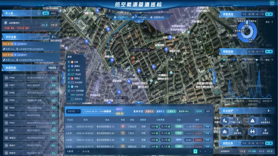Toggle 作业区 legend checkbox
Viewport: 278px width, 156px height.
coord(69,74)
